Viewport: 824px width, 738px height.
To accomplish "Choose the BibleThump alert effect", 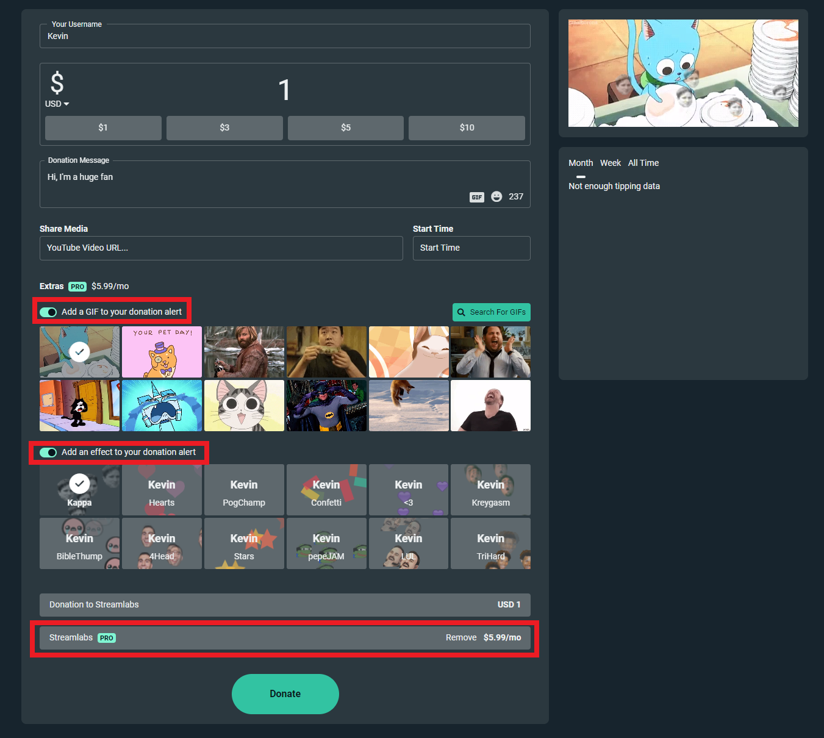I will [x=79, y=543].
